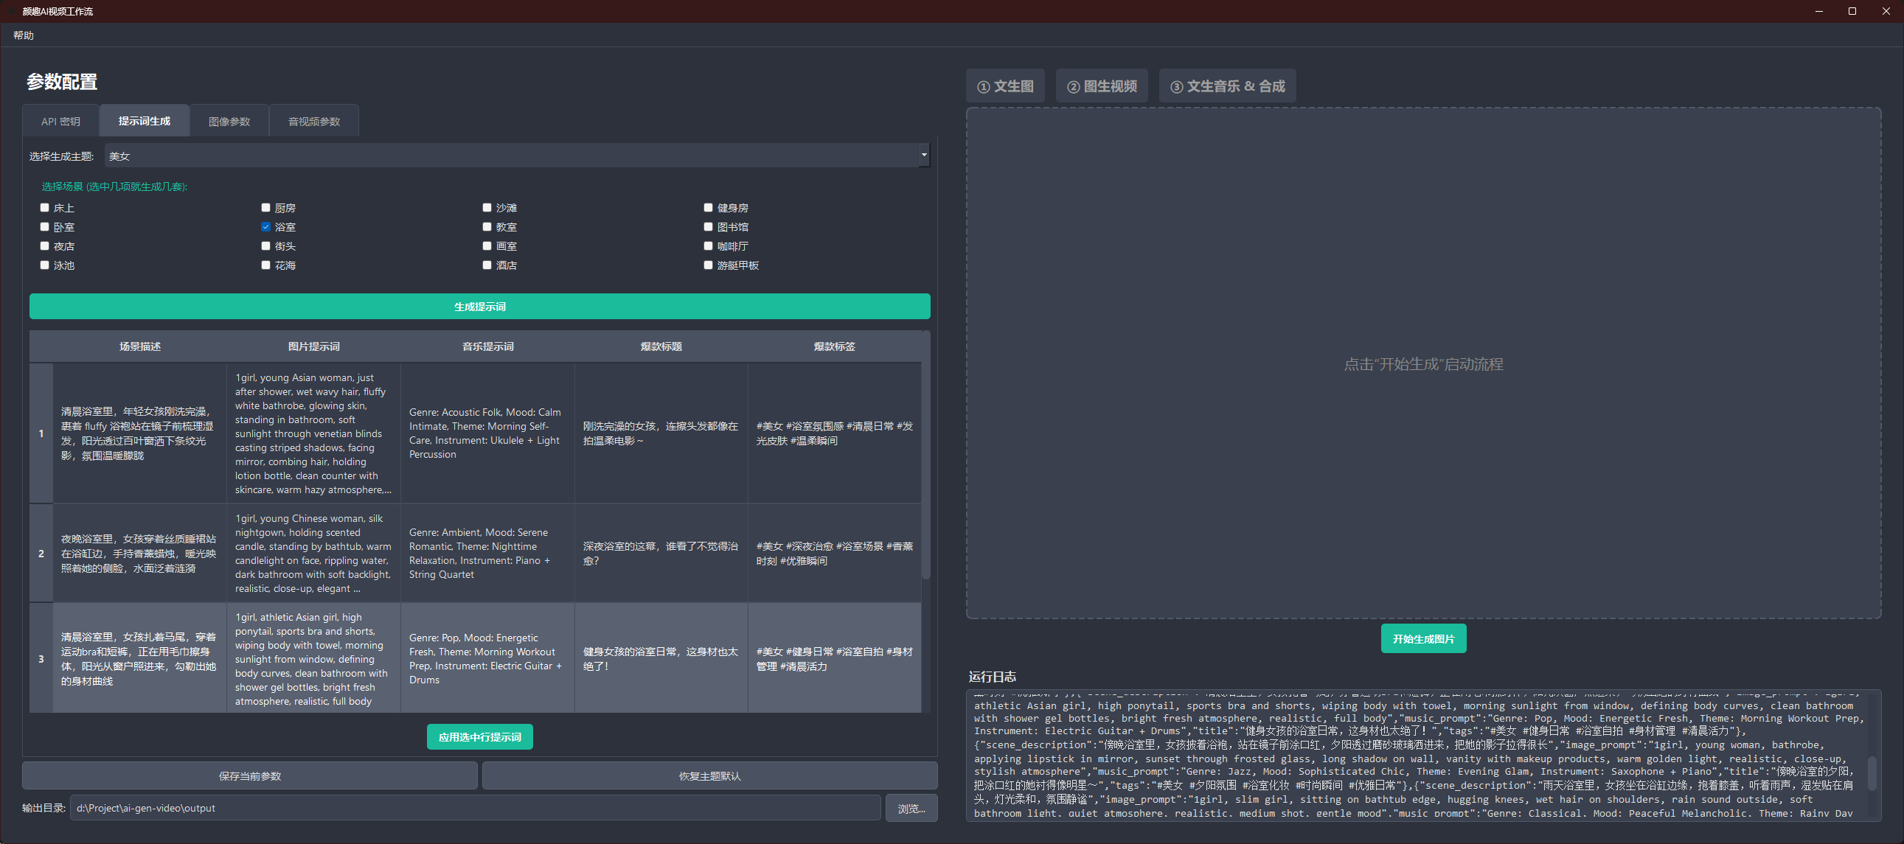Screen dimensions: 1904x844
Task: Click image prompt cell '1girl, young Chinese woman'
Action: [313, 554]
